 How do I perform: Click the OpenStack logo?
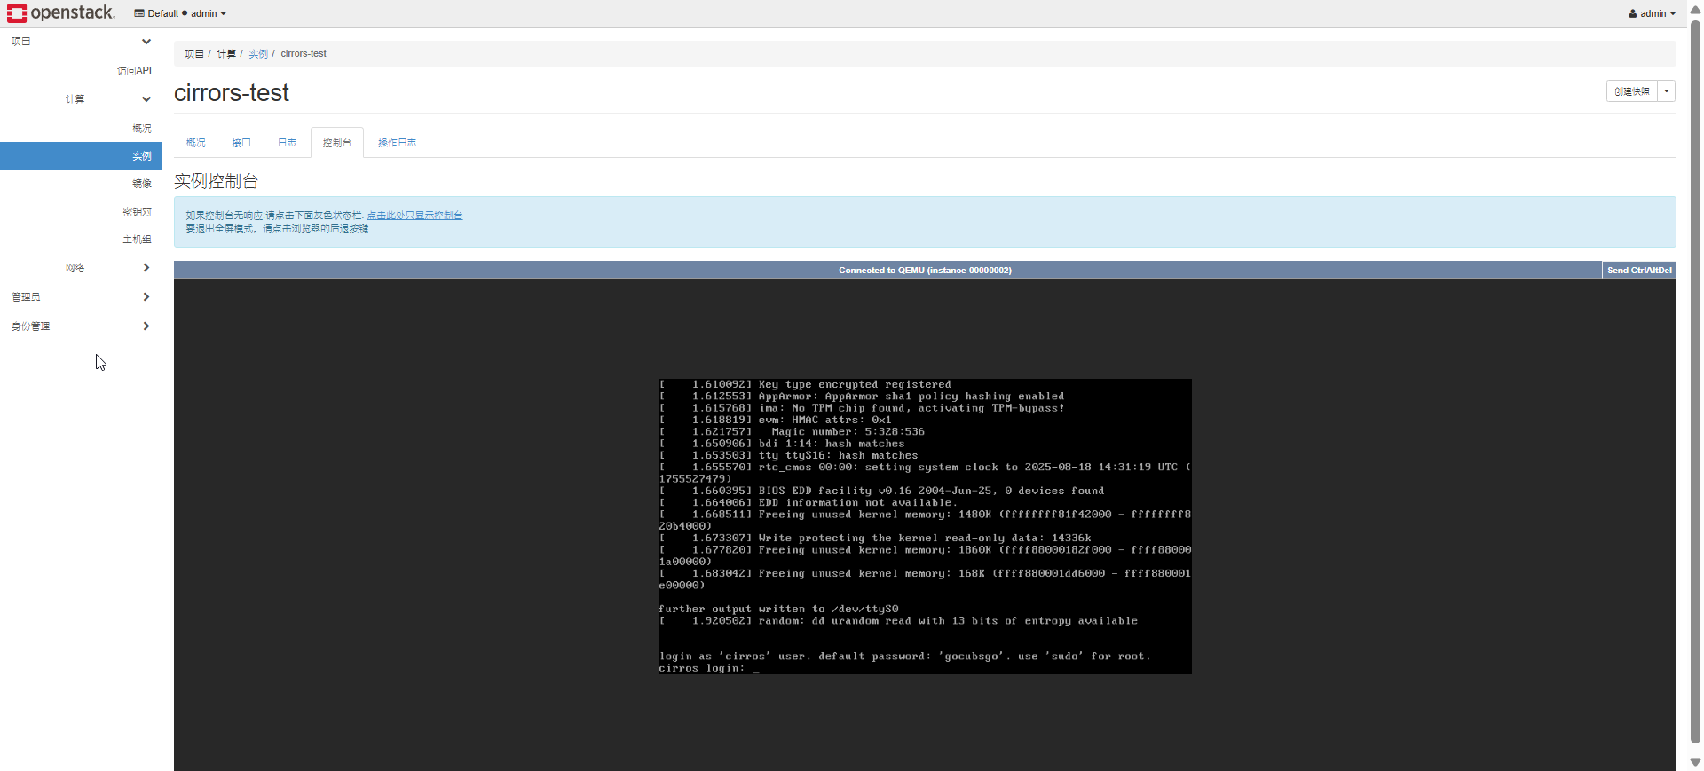[x=61, y=13]
